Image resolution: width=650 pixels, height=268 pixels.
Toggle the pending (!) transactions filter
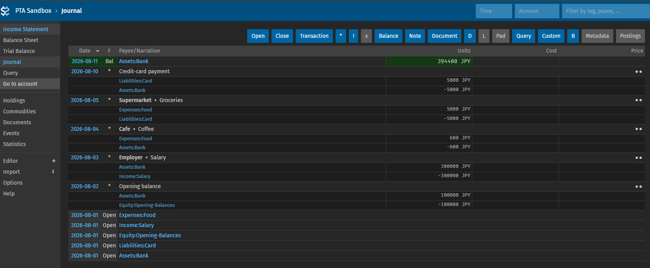(354, 36)
